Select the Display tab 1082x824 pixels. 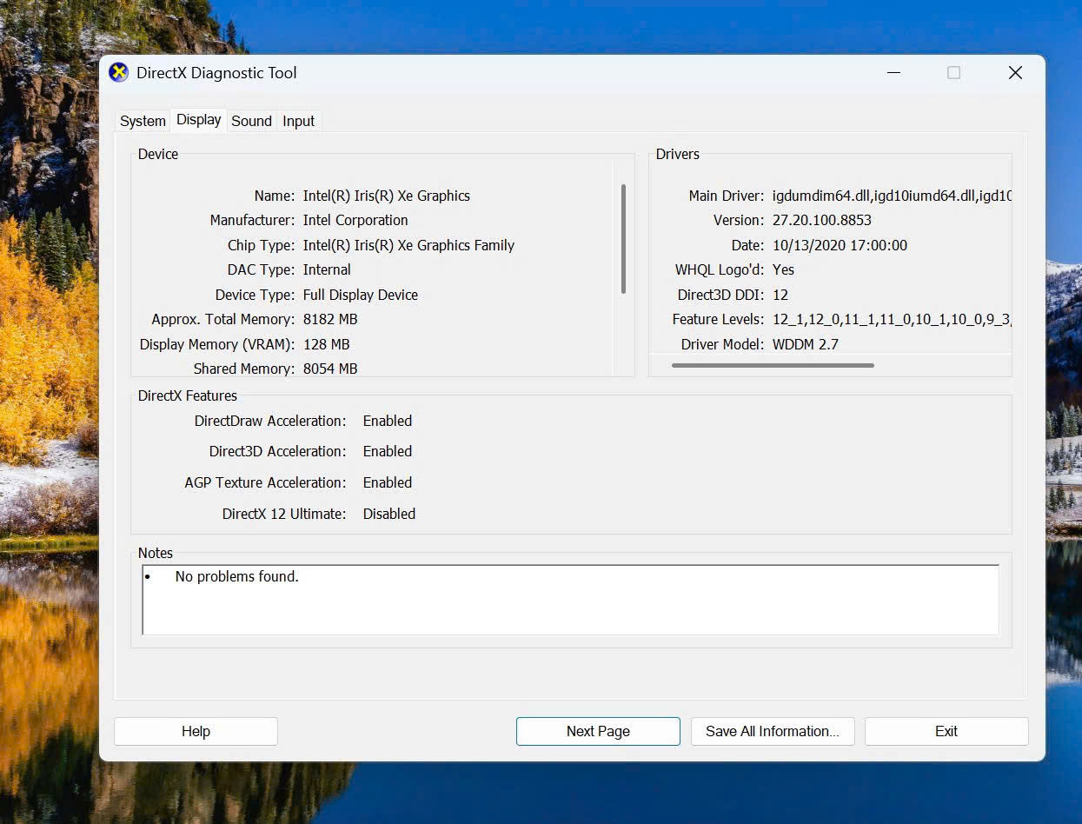(x=198, y=120)
